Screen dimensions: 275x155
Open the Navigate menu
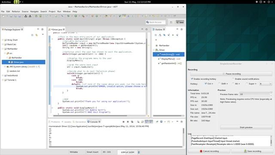tap(34, 12)
